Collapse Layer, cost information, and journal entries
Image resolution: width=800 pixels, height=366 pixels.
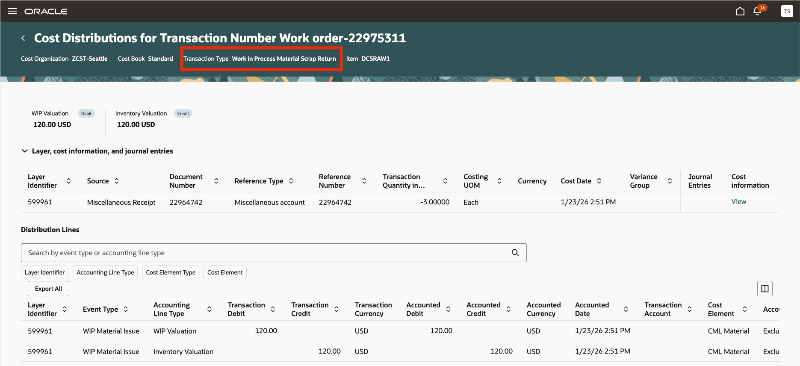coord(25,151)
